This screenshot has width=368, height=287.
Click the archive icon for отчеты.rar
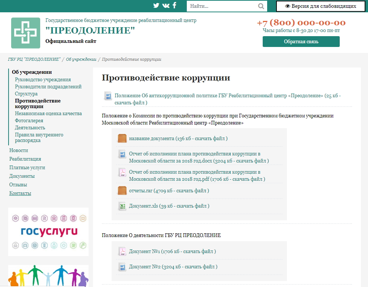point(122,190)
